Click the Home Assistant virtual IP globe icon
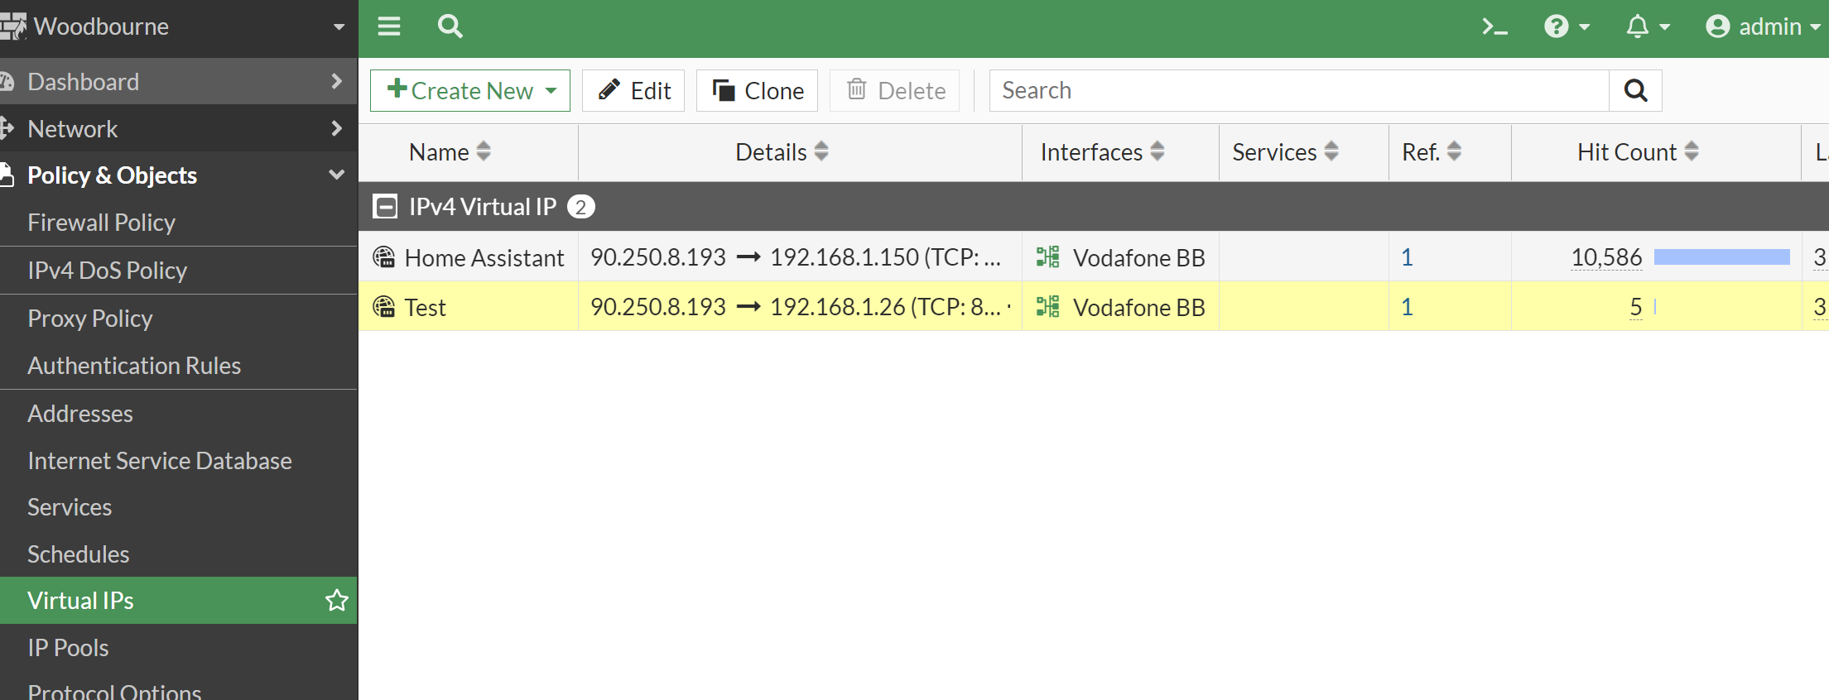1829x700 pixels. coord(383,257)
